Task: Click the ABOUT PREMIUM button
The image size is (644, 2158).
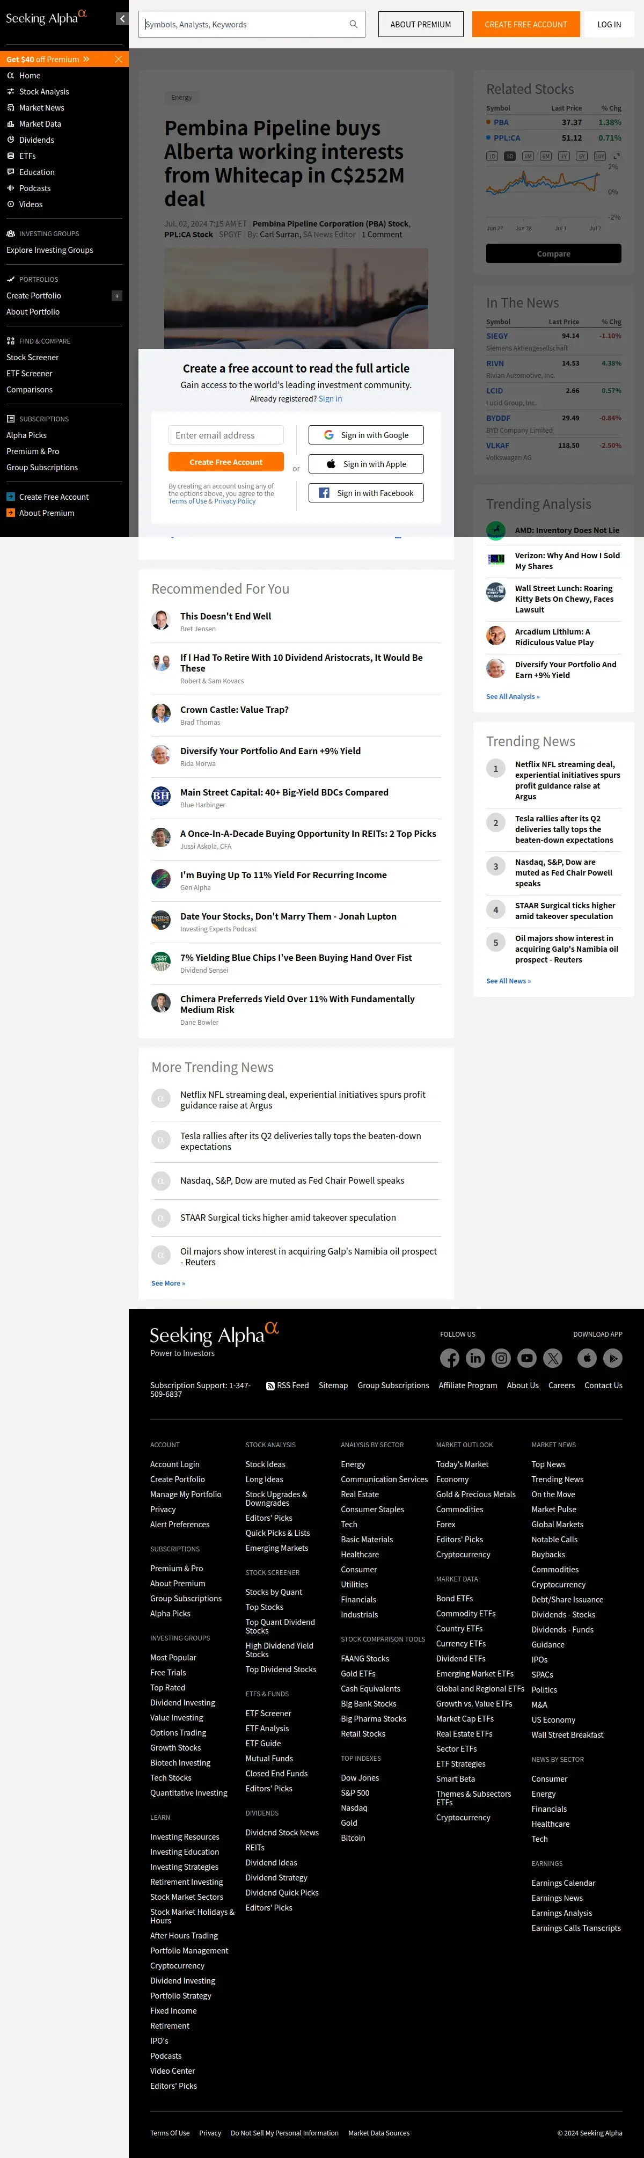Action: click(420, 24)
